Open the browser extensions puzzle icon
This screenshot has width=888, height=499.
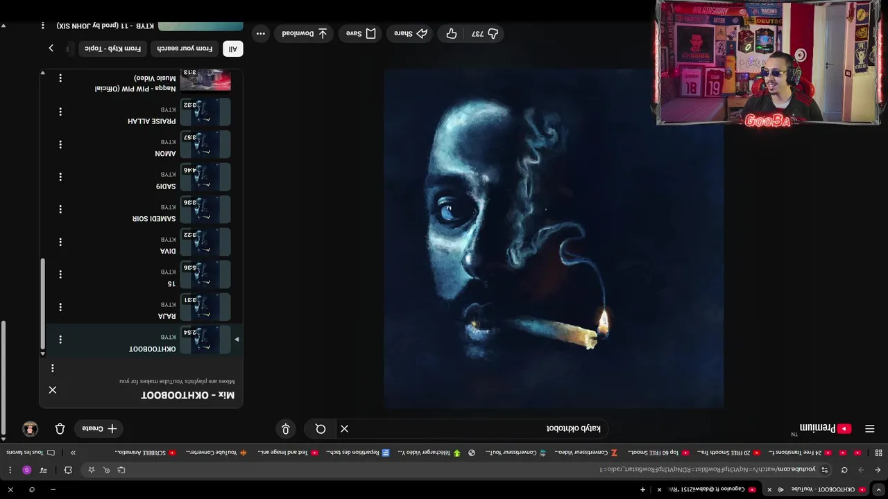[68, 470]
